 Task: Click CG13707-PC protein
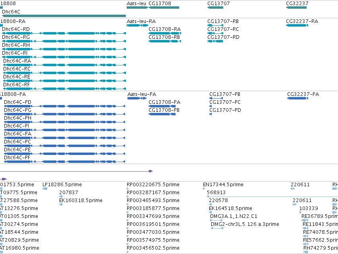(211, 106)
